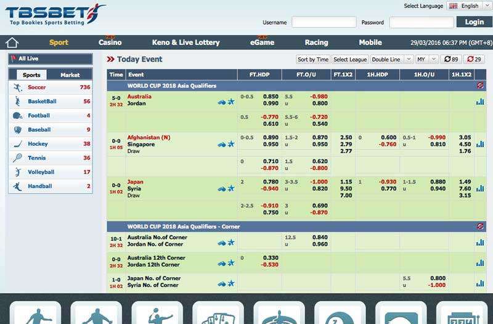View statistics chart for Japan vs Syria

click(x=480, y=188)
